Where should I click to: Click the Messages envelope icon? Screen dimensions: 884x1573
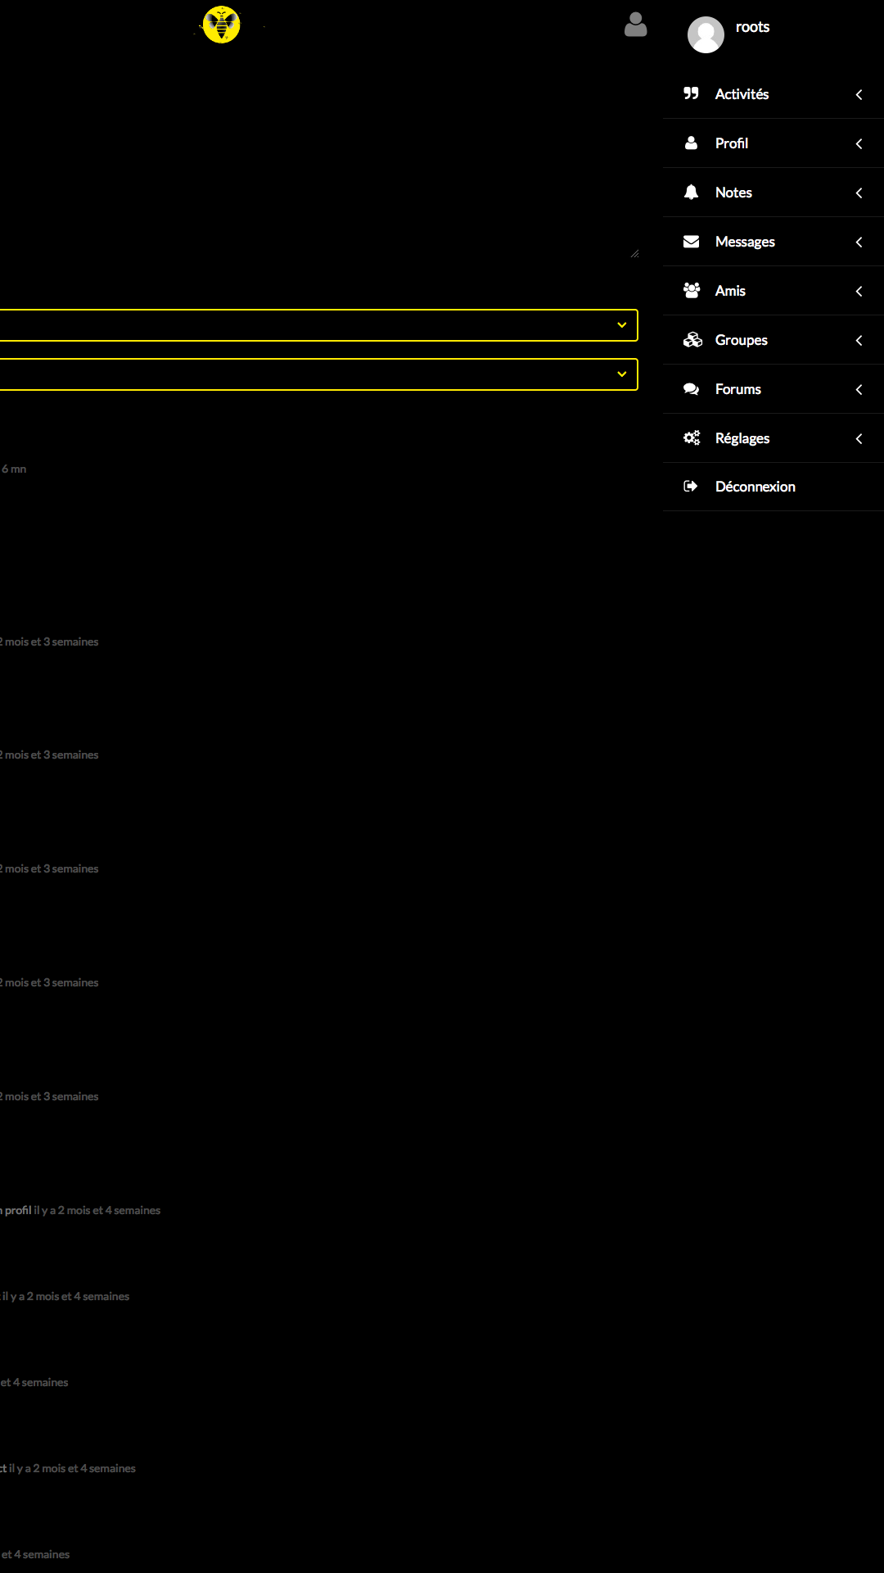coord(692,241)
